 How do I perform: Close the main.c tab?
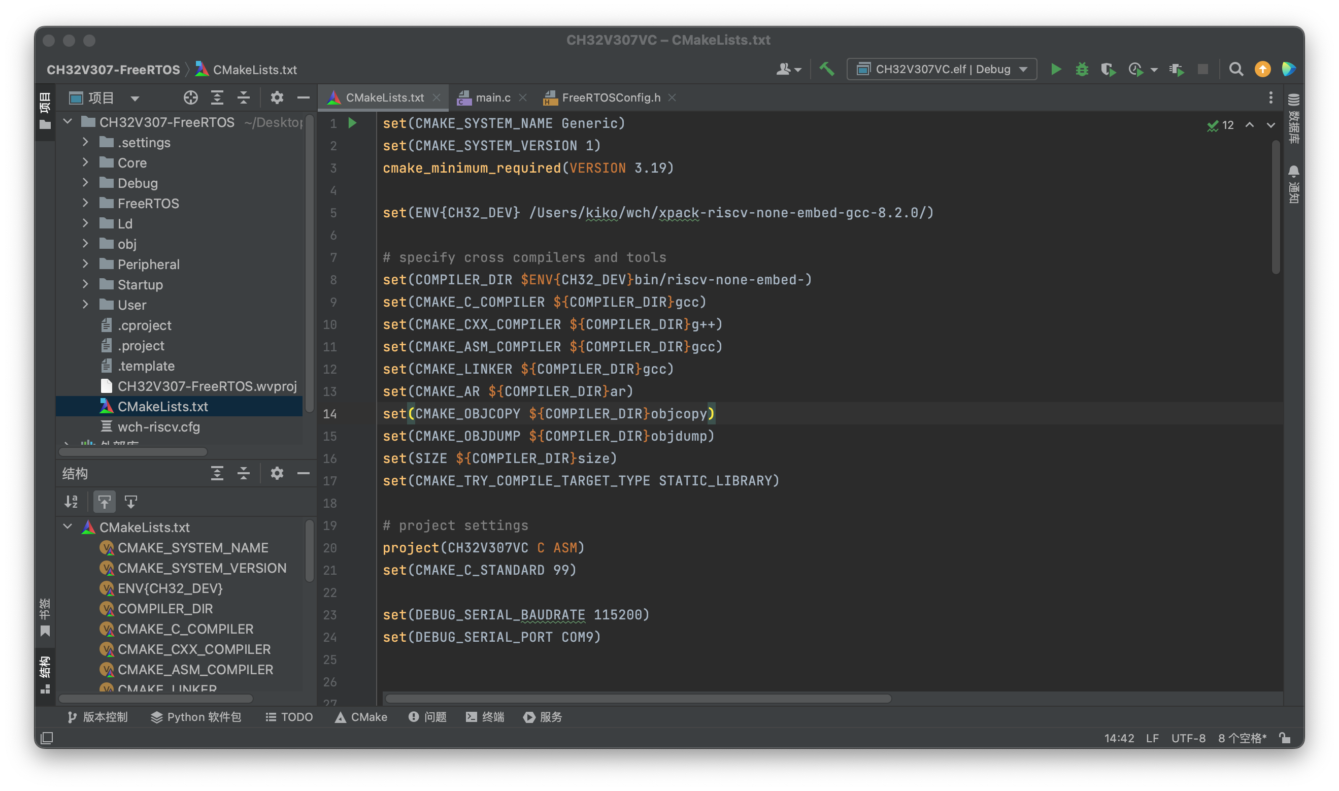click(523, 97)
